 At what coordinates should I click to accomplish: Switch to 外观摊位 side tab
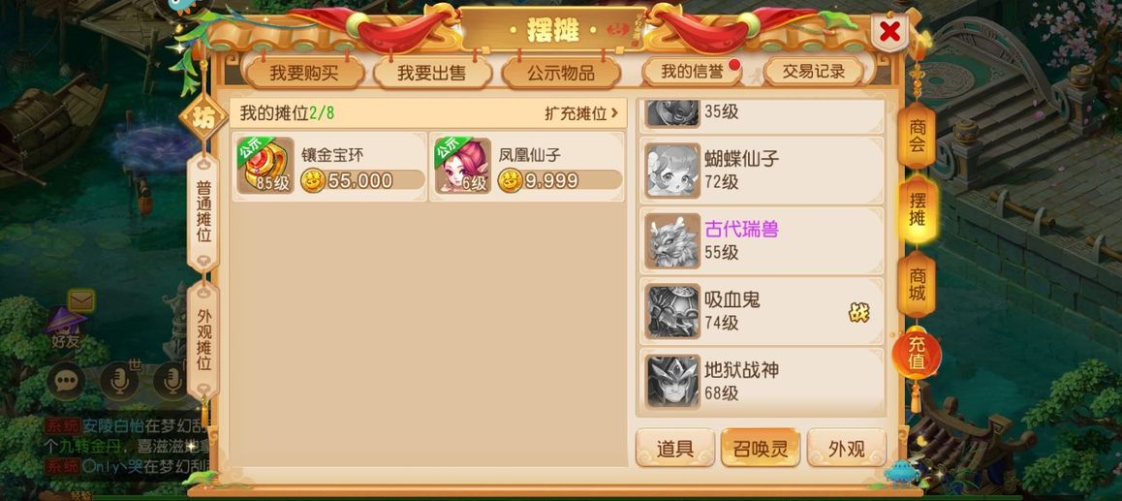coord(203,340)
